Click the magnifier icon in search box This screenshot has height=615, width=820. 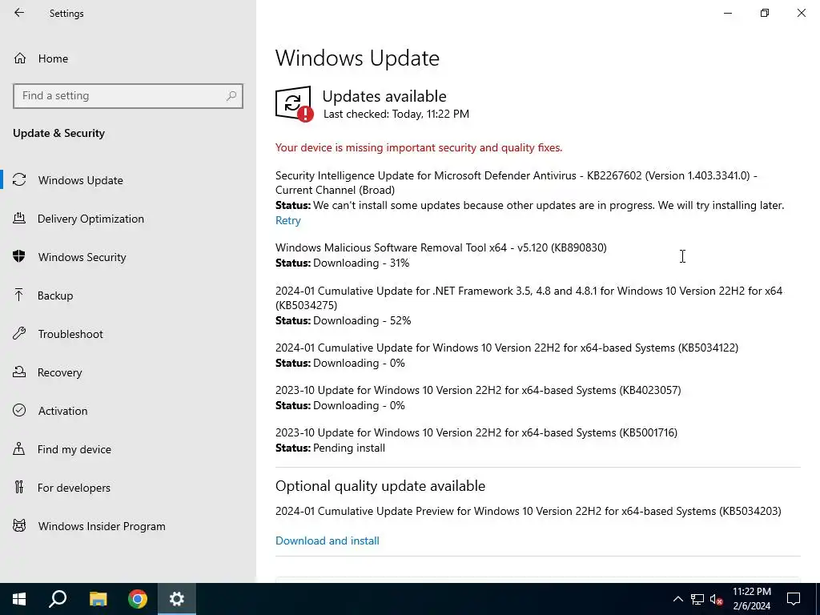[x=231, y=96]
